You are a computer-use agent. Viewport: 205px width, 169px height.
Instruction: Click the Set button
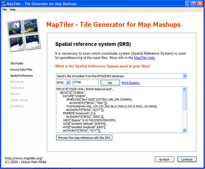(110, 83)
